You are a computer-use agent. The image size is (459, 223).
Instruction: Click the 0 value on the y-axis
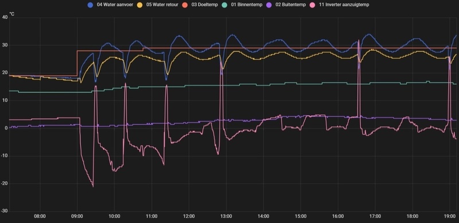pos(6,128)
